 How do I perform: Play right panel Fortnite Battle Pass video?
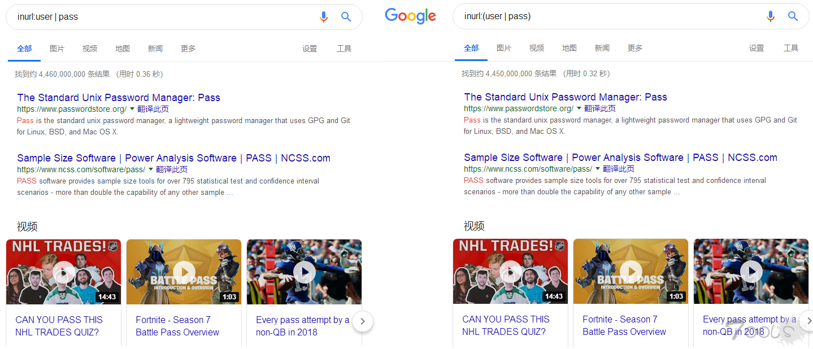pyautogui.click(x=631, y=272)
